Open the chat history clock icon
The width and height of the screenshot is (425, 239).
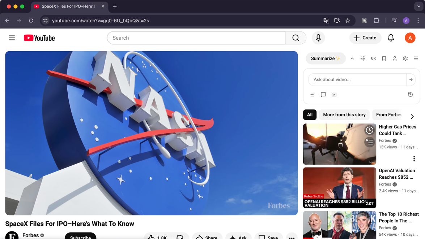click(x=411, y=95)
